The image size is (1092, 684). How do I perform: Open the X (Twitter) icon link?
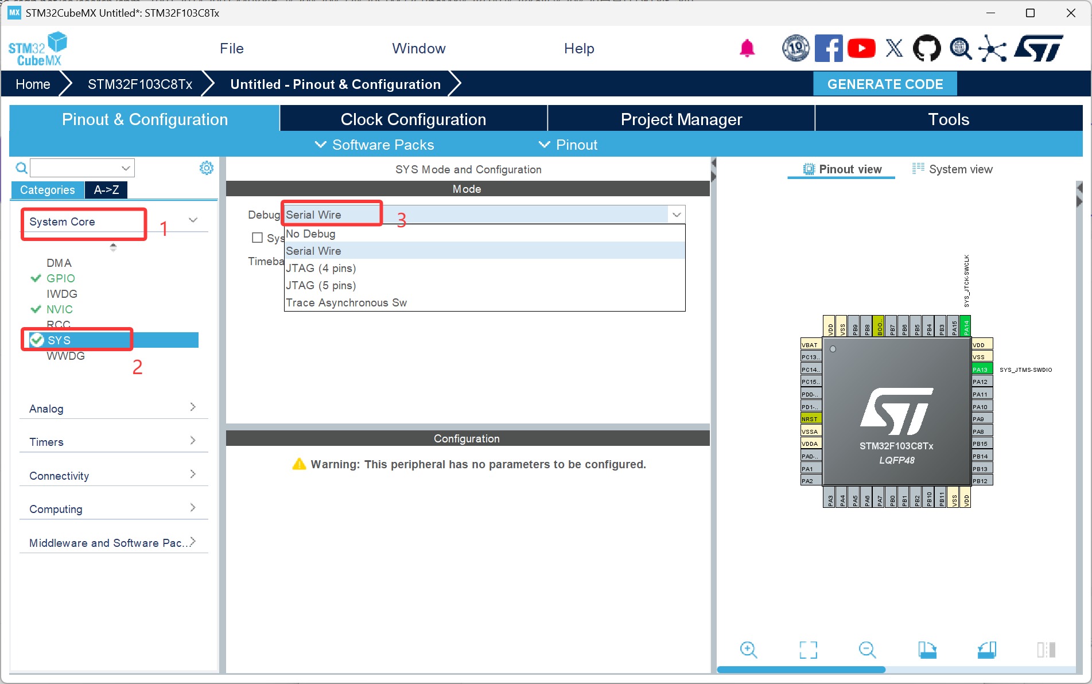[x=894, y=49]
